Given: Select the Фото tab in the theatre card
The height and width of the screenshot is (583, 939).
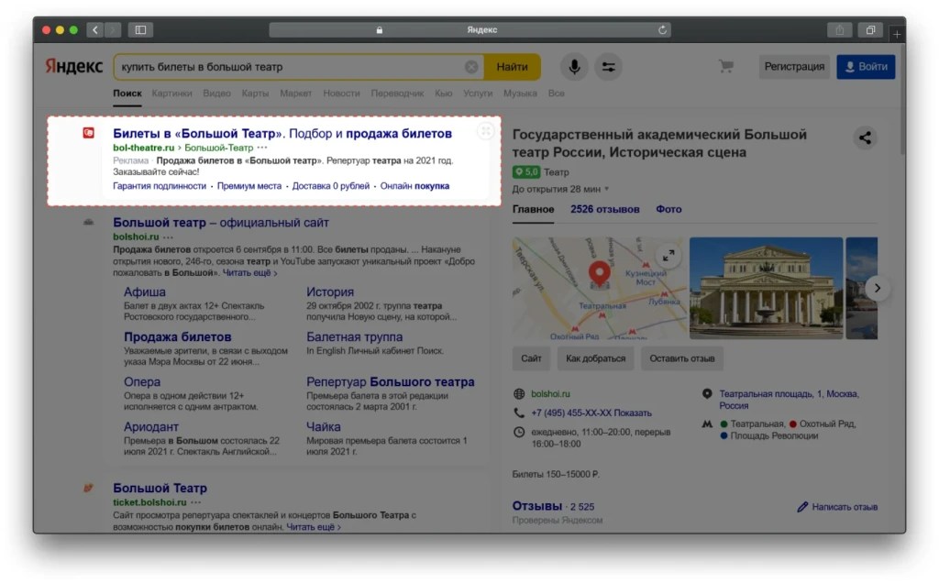Looking at the screenshot, I should pyautogui.click(x=668, y=210).
